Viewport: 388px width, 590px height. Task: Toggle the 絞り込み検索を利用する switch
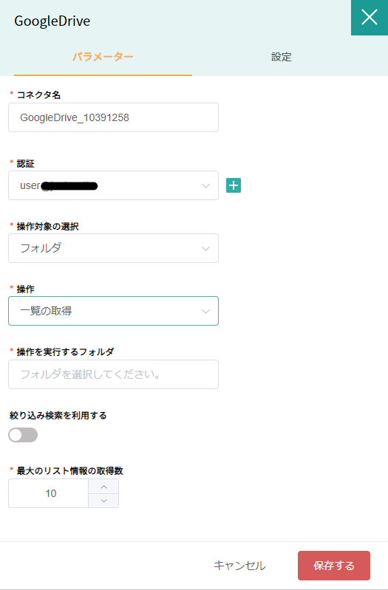pyautogui.click(x=23, y=435)
